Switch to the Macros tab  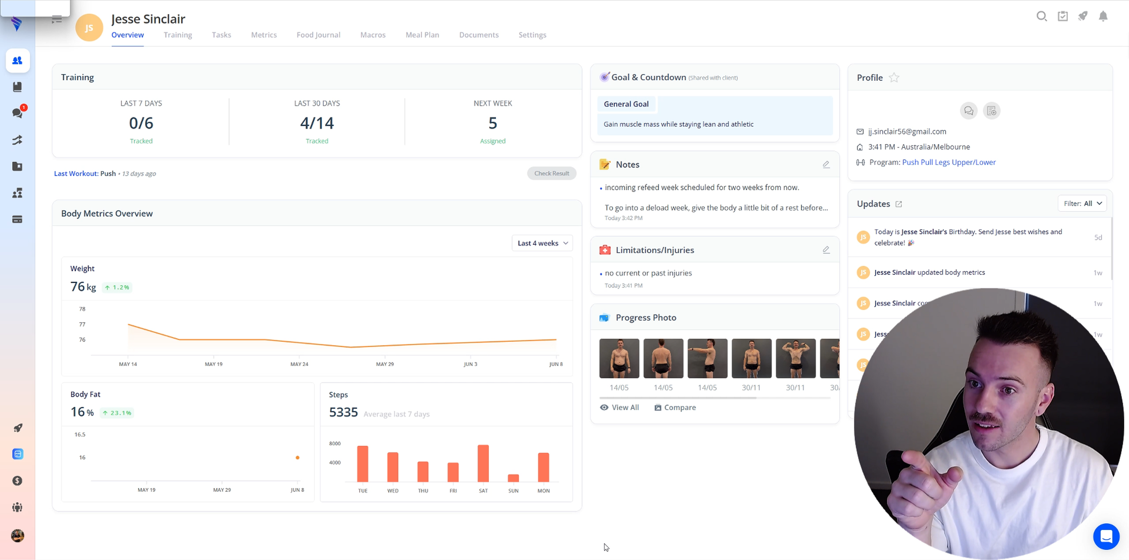click(373, 35)
